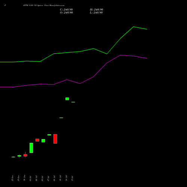Select the red candle on 02 Jul
Screen dimensions: 187x187
[x=37, y=140]
